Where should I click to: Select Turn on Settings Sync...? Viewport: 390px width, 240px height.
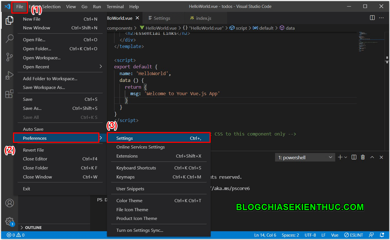coord(159,230)
